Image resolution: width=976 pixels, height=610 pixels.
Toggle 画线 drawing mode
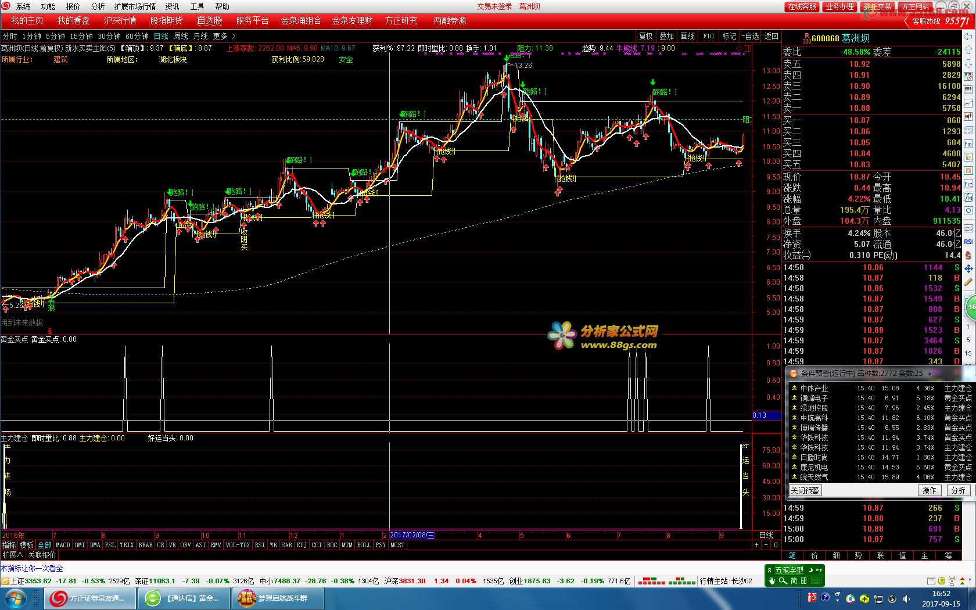pyautogui.click(x=687, y=36)
